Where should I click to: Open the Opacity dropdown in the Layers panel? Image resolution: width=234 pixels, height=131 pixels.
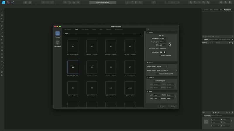212,43
